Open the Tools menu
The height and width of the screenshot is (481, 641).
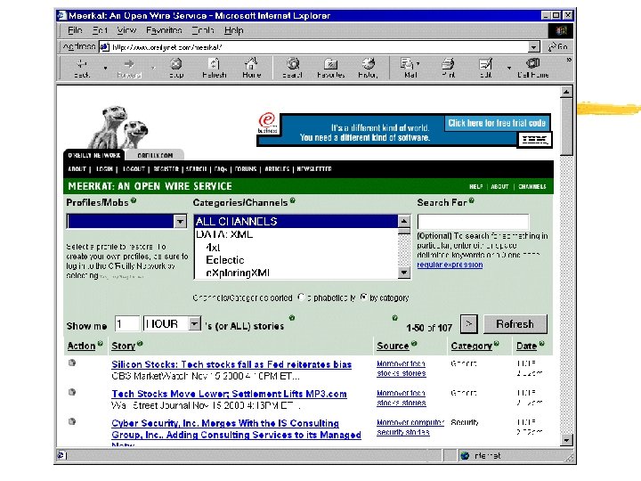203,30
